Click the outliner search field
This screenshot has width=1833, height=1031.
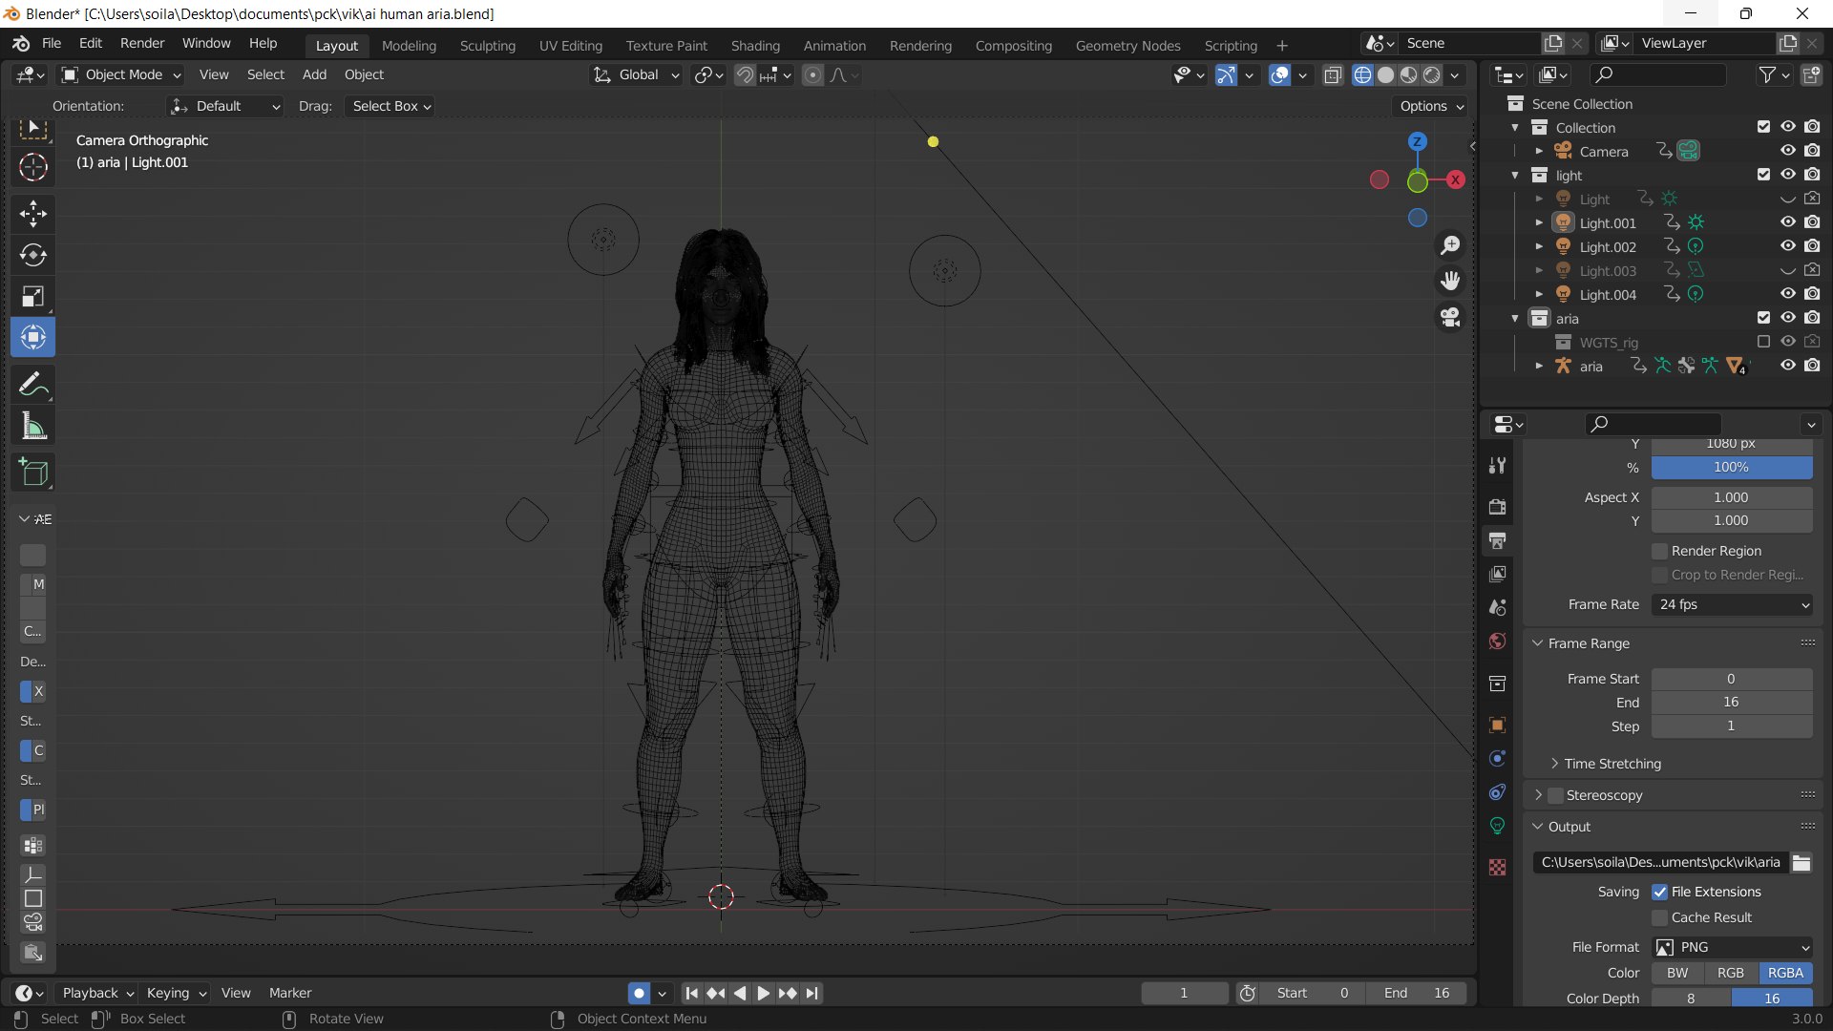[x=1657, y=74]
